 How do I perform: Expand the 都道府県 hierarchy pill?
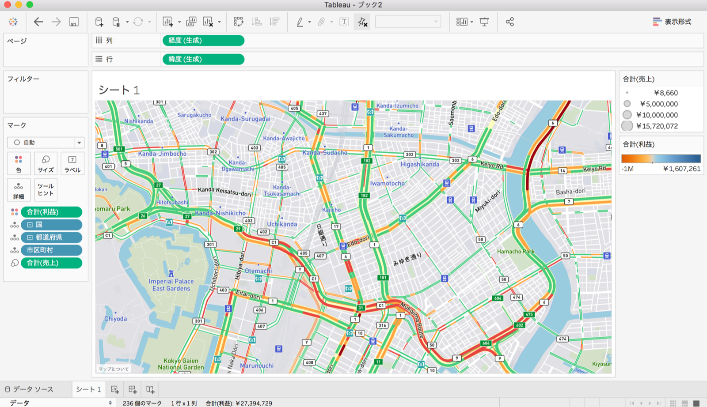30,237
